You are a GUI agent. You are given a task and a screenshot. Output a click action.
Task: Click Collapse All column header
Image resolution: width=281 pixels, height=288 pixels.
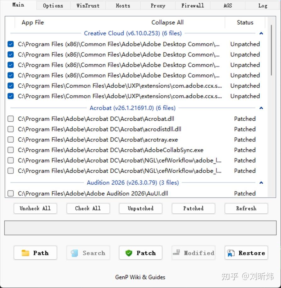[x=167, y=22]
